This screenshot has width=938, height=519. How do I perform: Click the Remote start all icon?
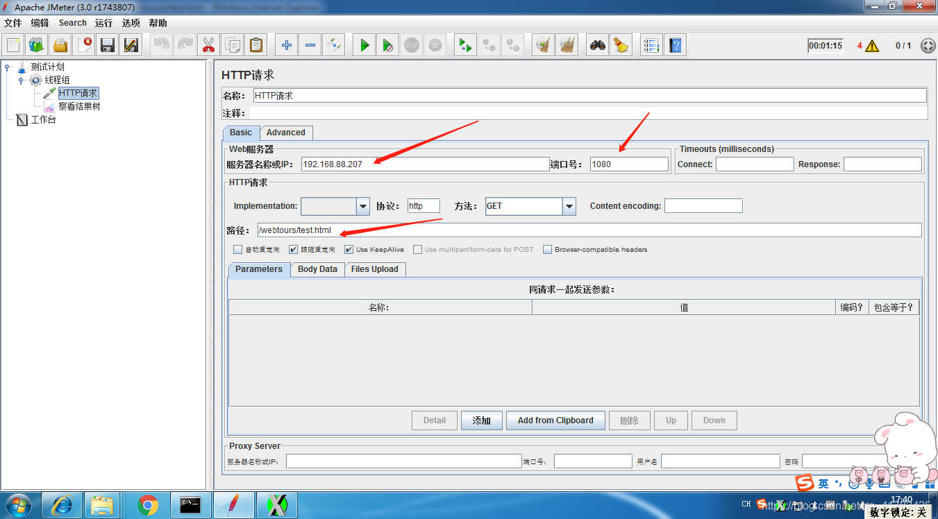465,46
